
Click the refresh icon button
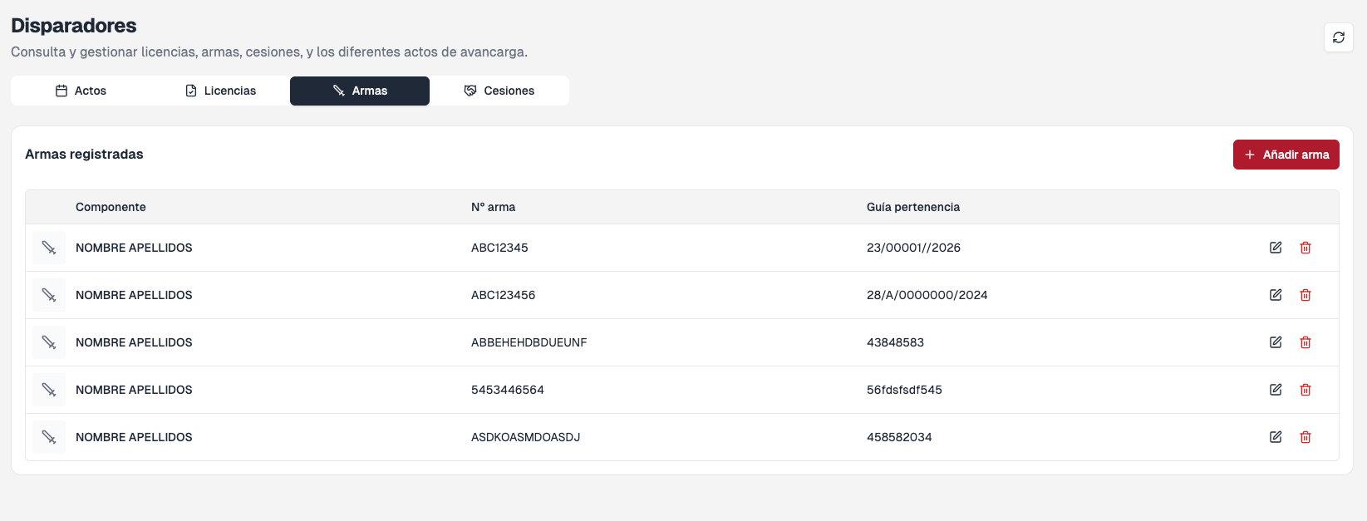tap(1338, 37)
